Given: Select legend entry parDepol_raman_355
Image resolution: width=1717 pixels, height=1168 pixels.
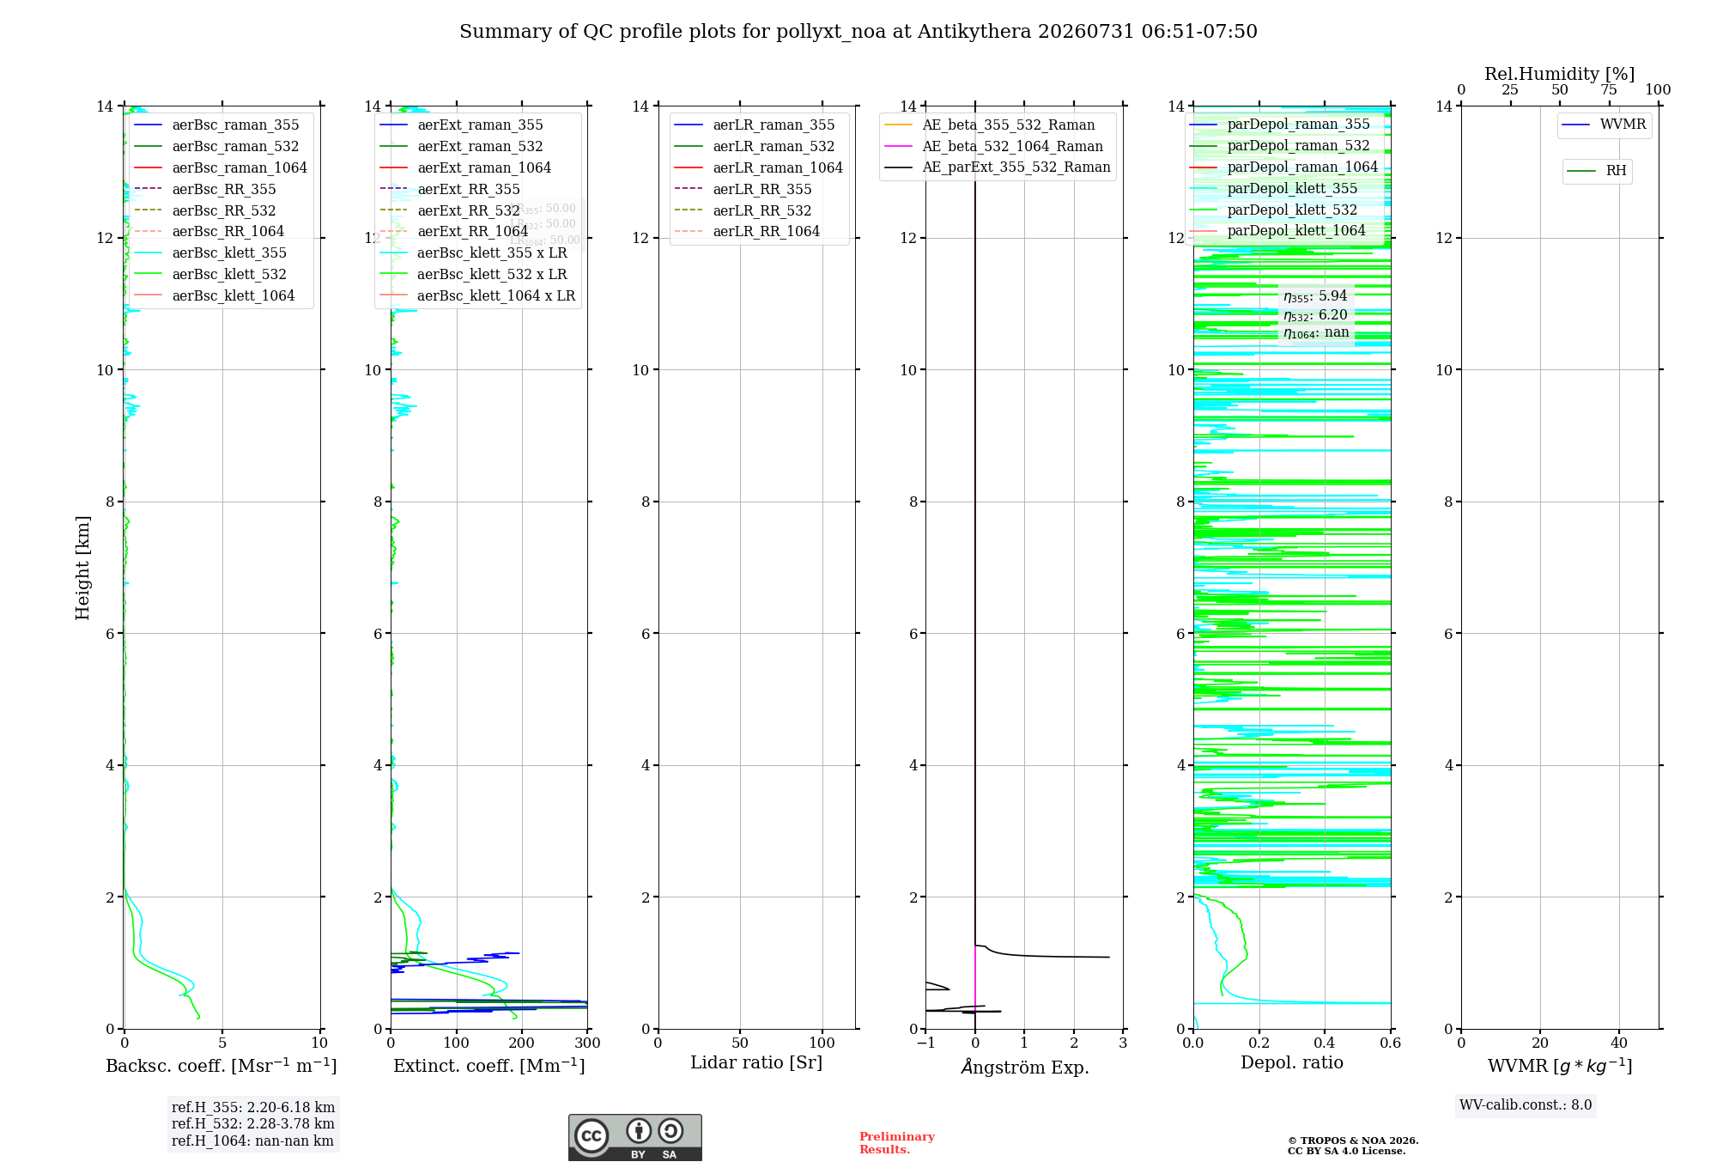Looking at the screenshot, I should 1280,125.
